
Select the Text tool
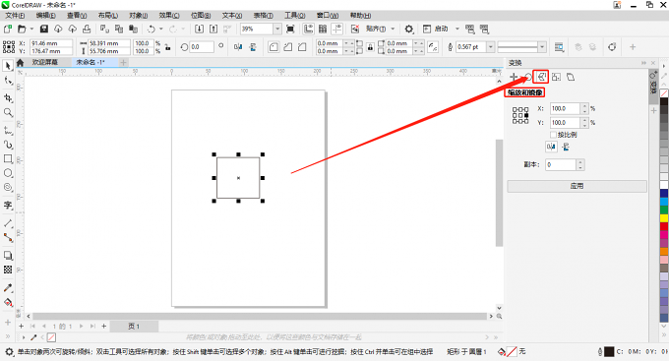pyautogui.click(x=8, y=205)
